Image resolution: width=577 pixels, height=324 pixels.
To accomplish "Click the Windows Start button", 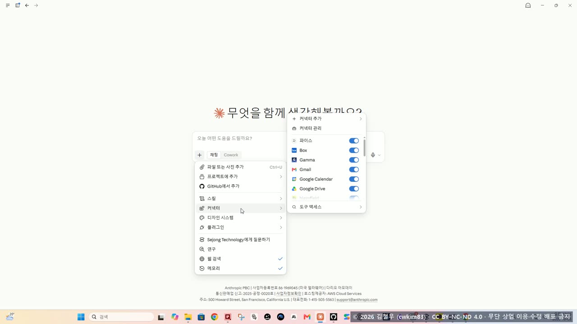I will pos(81,317).
